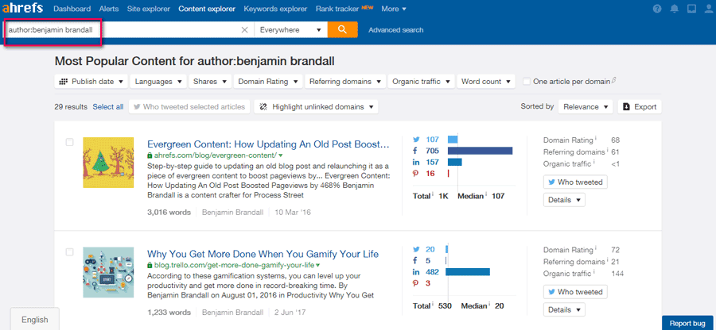Select checkbox for Evergreen Content article
Image resolution: width=716 pixels, height=330 pixels.
tap(69, 142)
